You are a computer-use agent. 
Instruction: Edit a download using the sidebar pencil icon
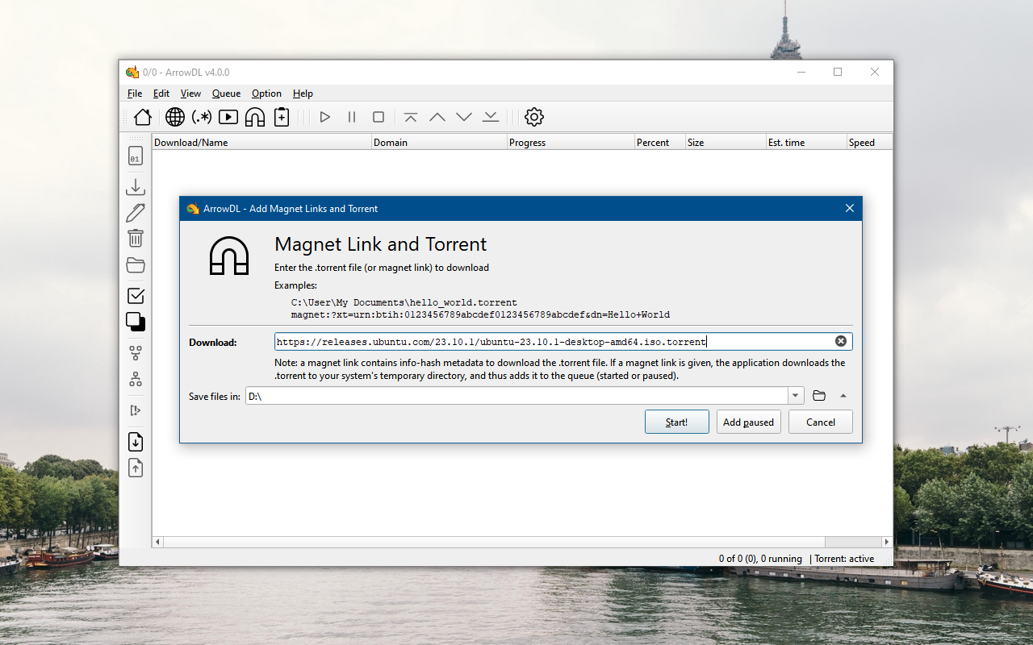[x=135, y=212]
